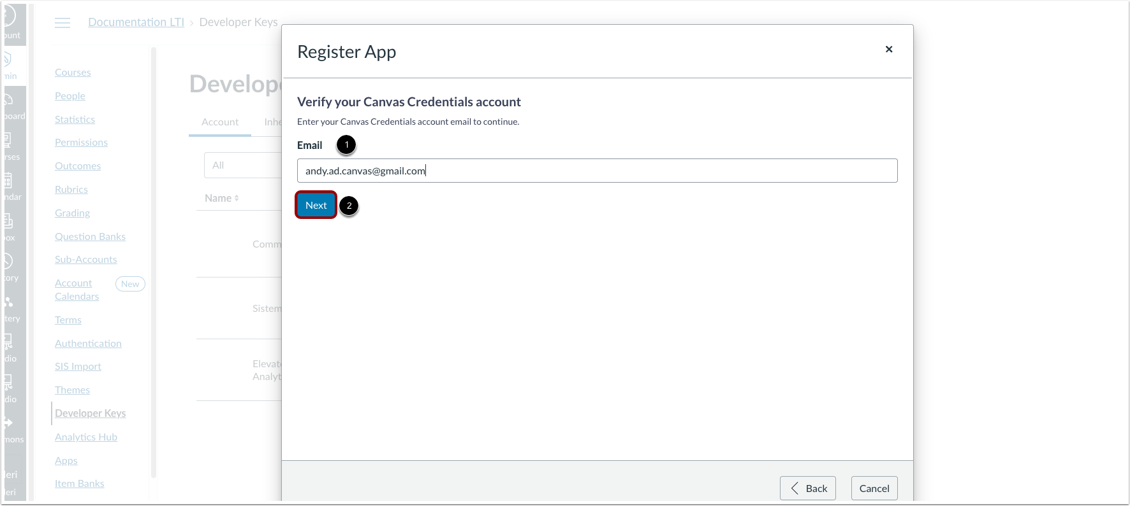The width and height of the screenshot is (1130, 506).
Task: Click the Developer Keys breadcrumb text
Action: [x=238, y=22]
